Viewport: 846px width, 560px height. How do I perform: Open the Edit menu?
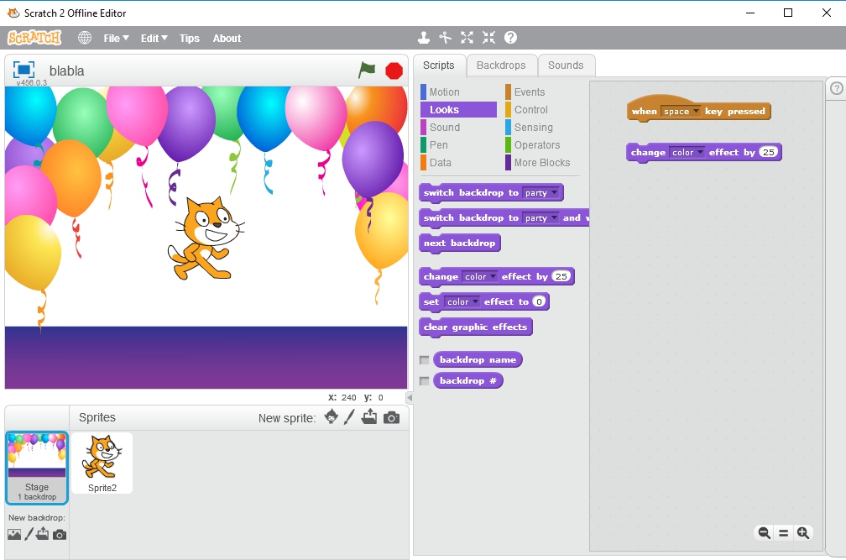pyautogui.click(x=154, y=39)
